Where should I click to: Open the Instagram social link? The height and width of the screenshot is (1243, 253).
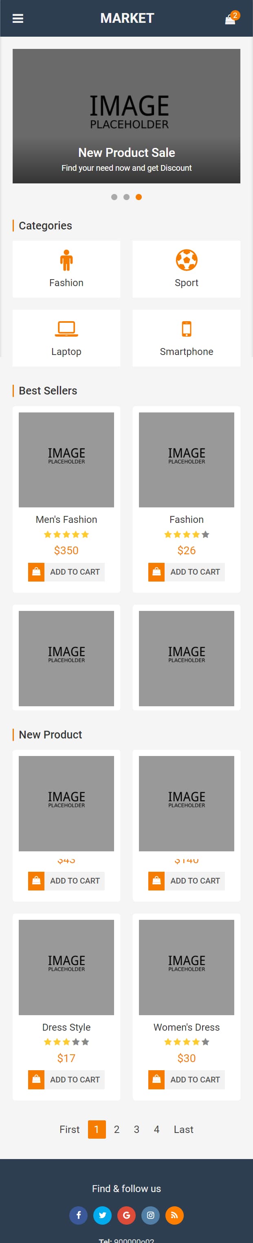click(x=151, y=1215)
